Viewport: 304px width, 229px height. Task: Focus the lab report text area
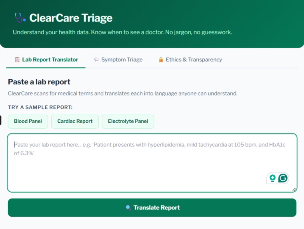152,163
